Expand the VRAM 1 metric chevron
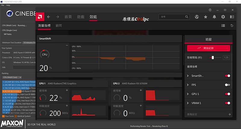 click(x=188, y=103)
